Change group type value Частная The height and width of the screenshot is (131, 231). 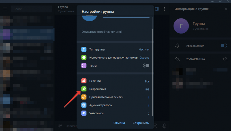pyautogui.click(x=144, y=49)
